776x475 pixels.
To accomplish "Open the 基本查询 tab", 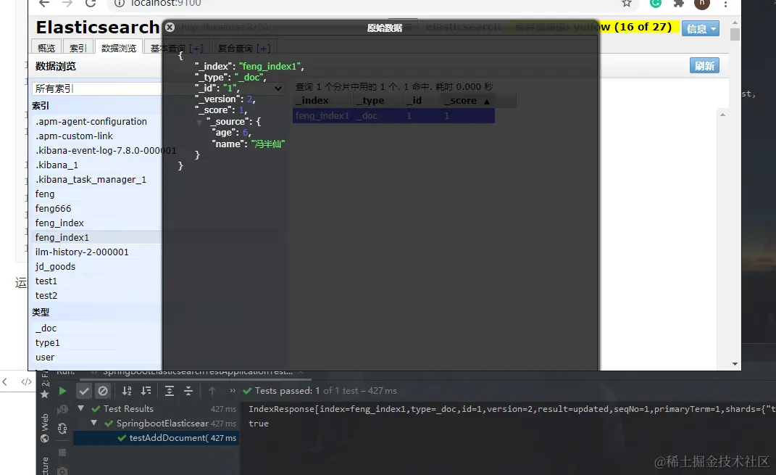I will 169,48.
